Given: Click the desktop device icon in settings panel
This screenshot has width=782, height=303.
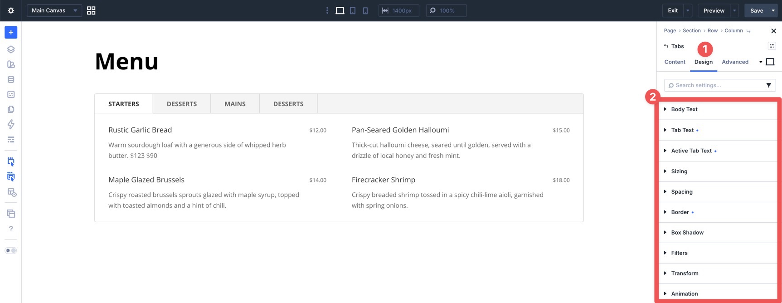Looking at the screenshot, I should click(770, 62).
